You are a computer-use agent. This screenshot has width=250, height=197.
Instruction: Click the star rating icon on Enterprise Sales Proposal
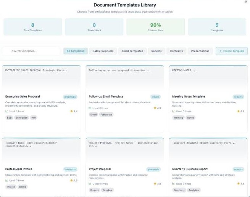(71, 111)
